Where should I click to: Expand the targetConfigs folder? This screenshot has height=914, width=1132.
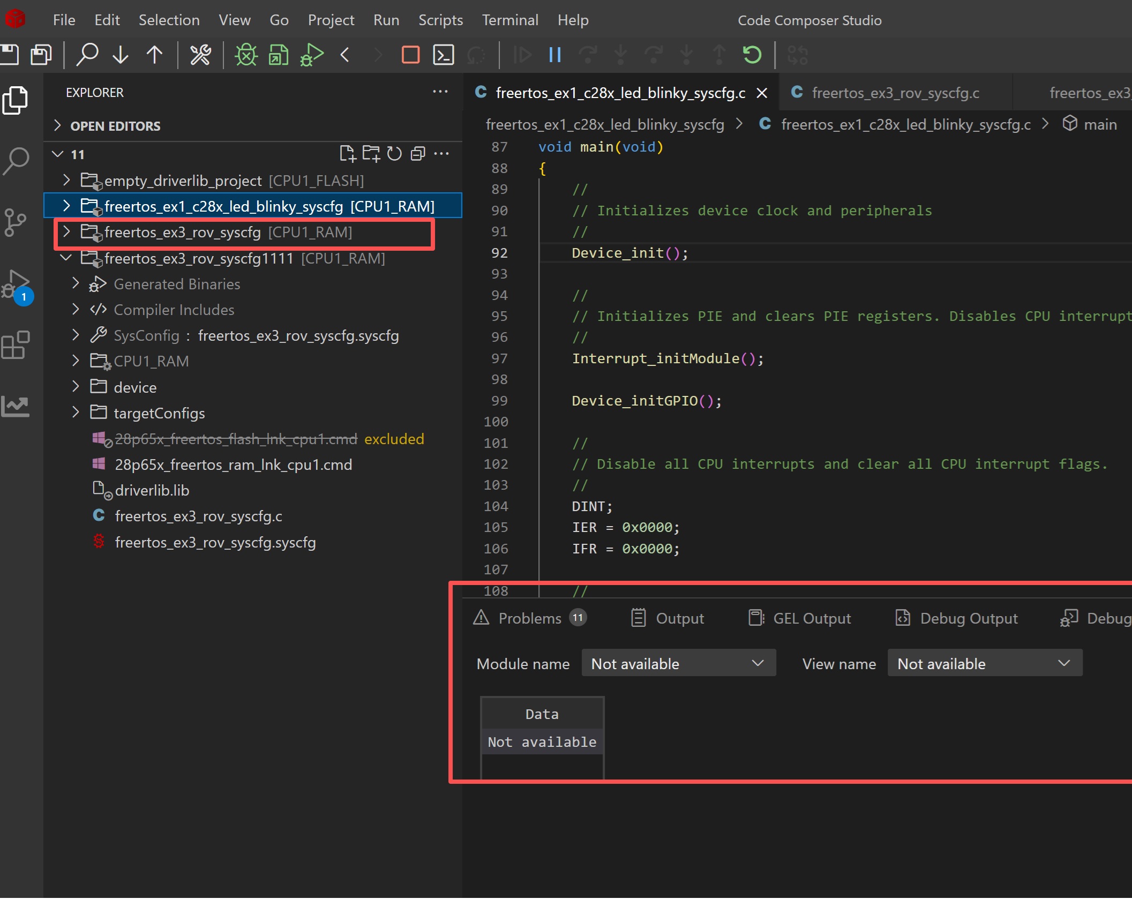tap(76, 413)
